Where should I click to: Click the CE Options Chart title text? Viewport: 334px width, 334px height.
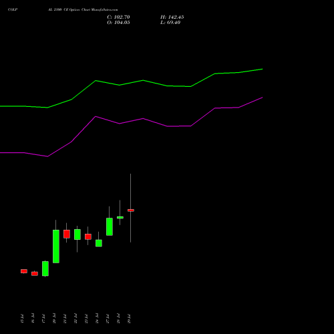coord(83,9)
